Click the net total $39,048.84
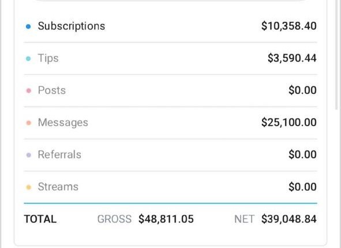341x248 pixels. click(289, 219)
